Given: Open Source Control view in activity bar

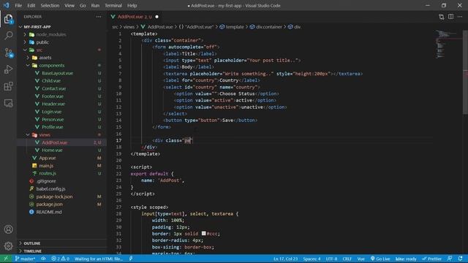Looking at the screenshot, I should [8, 53].
